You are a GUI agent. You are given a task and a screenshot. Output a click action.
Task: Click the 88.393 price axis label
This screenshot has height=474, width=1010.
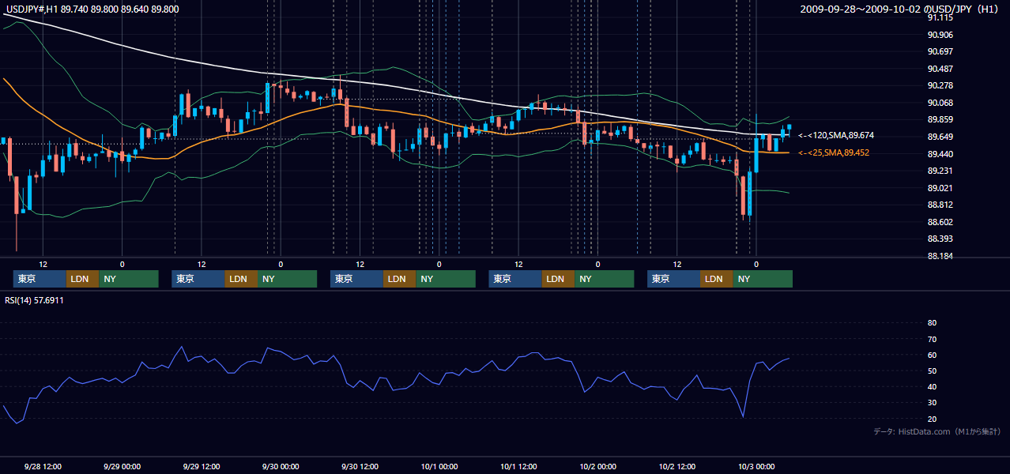tap(940, 239)
